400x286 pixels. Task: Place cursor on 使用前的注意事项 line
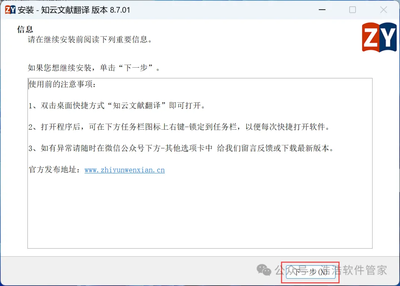pyautogui.click(x=62, y=84)
